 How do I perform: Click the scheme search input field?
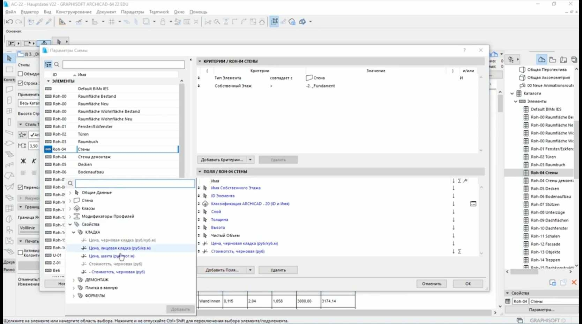124,65
